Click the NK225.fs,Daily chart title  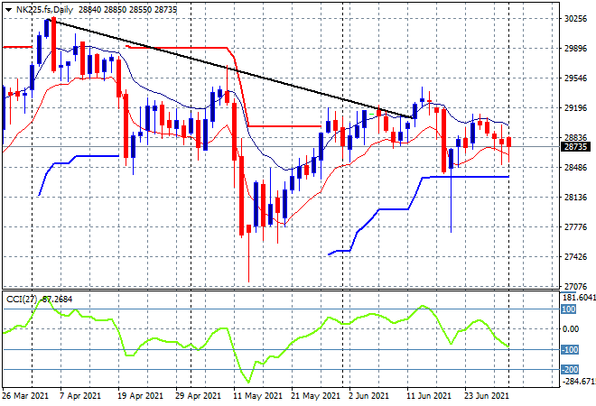point(44,10)
